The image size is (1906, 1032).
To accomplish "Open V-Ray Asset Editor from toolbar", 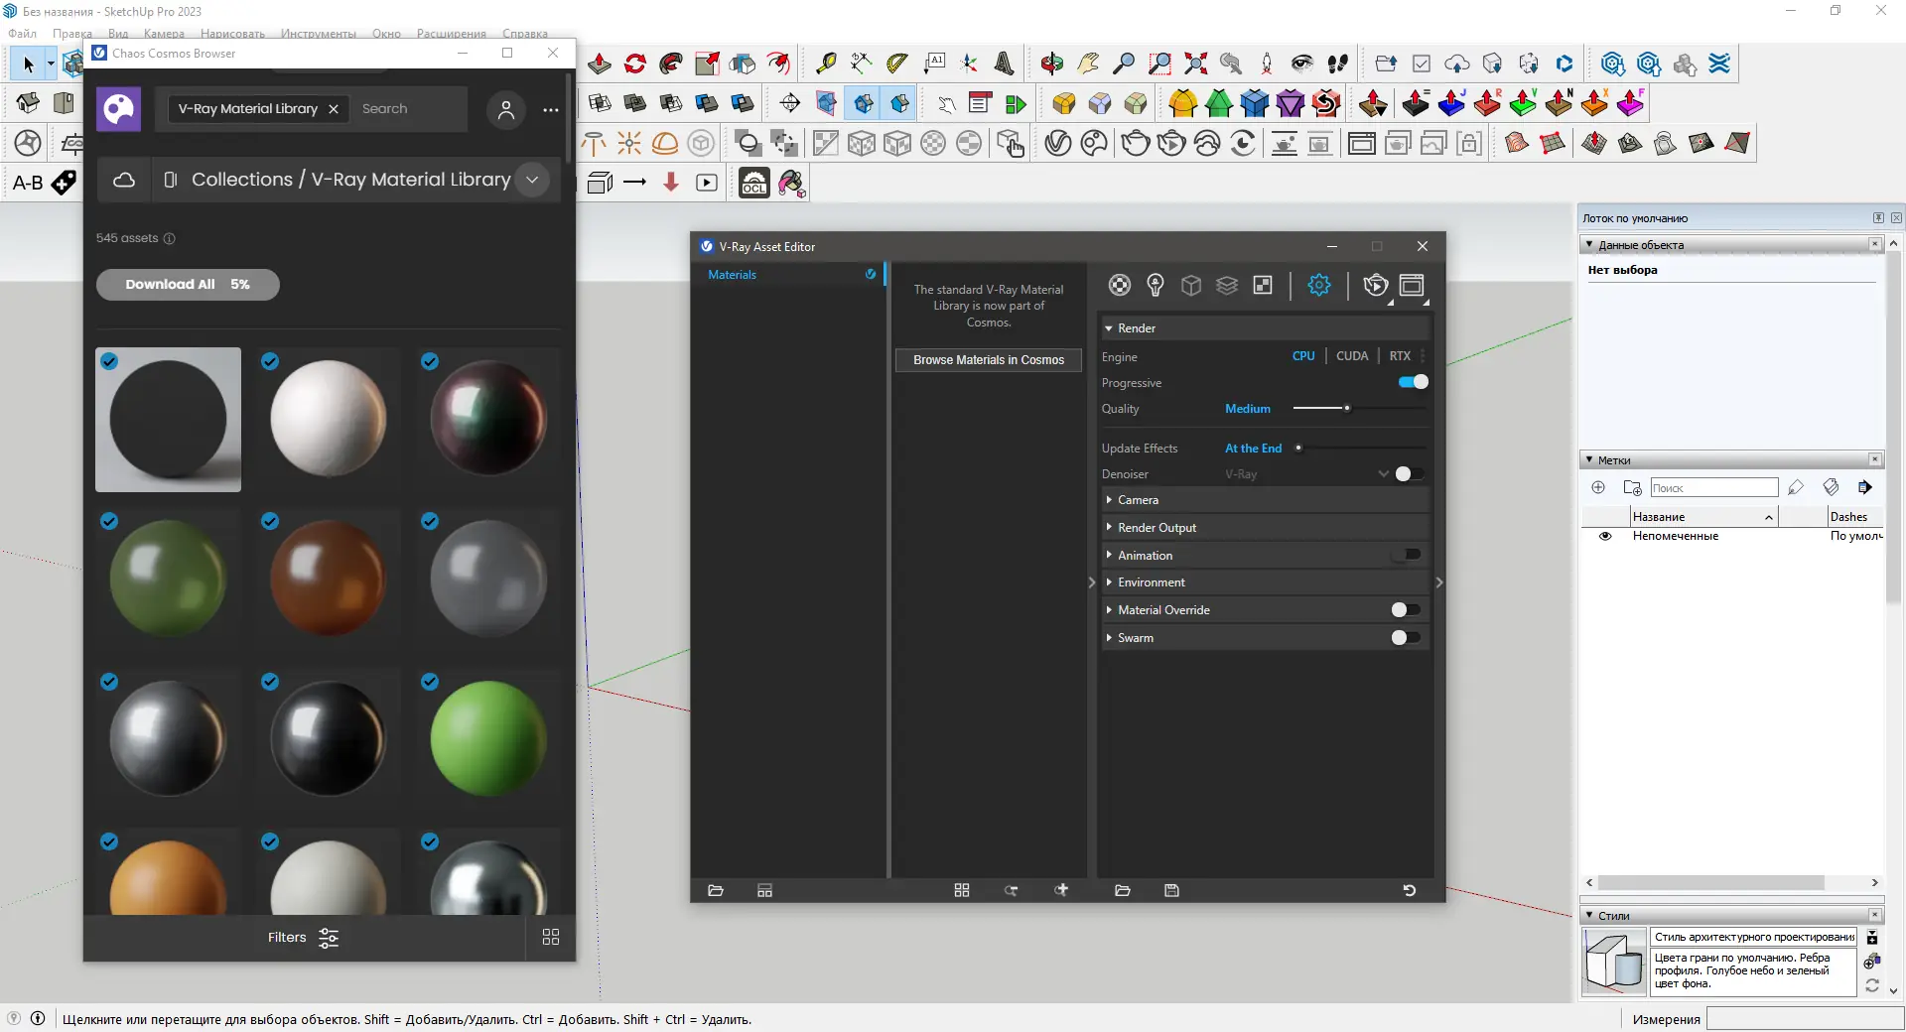I will (x=1058, y=144).
